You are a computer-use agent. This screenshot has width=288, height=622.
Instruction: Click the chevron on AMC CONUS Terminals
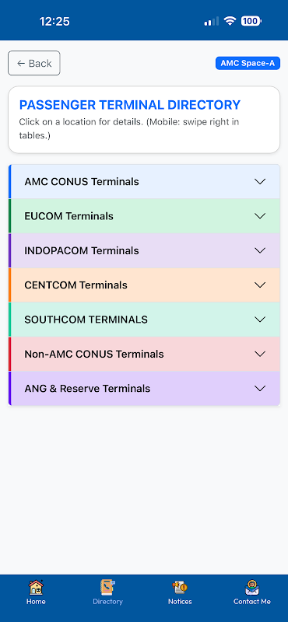click(x=260, y=182)
